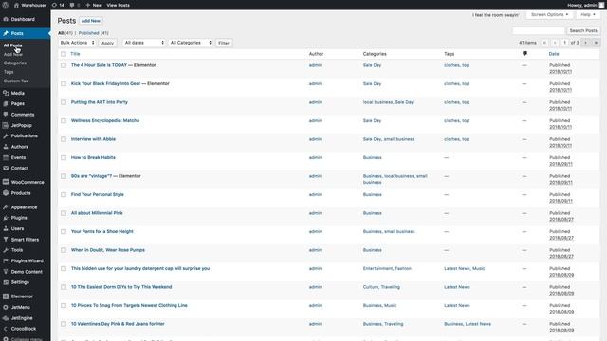Open Elementor from the sidebar icon

tap(6, 296)
